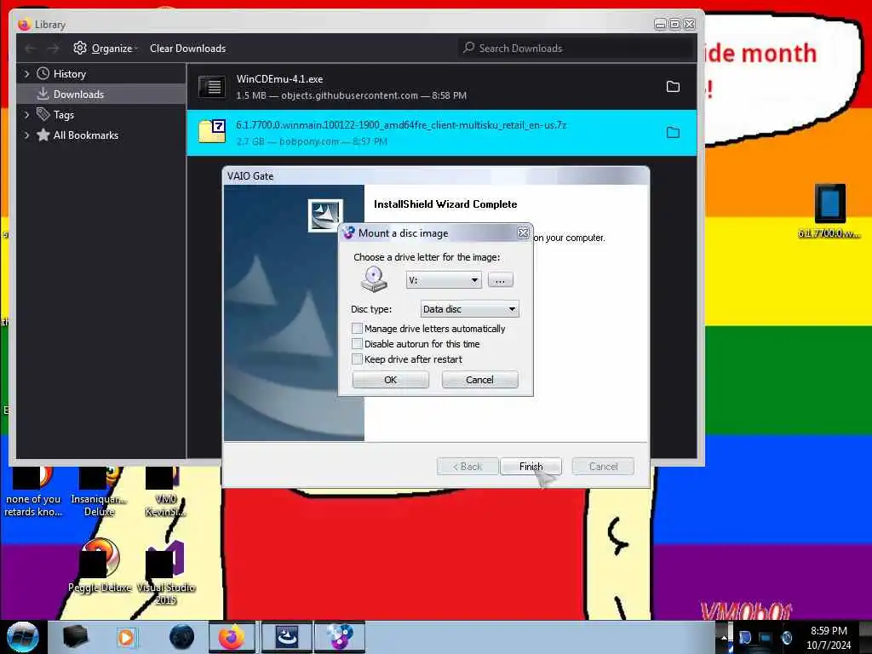Select All Bookmarks in Library sidebar

click(86, 135)
